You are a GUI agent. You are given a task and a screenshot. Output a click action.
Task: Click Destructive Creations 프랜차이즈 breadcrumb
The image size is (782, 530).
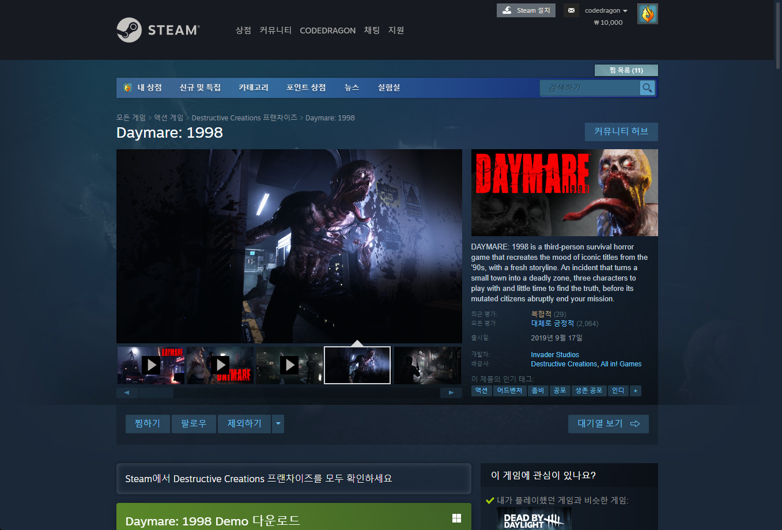(x=244, y=118)
